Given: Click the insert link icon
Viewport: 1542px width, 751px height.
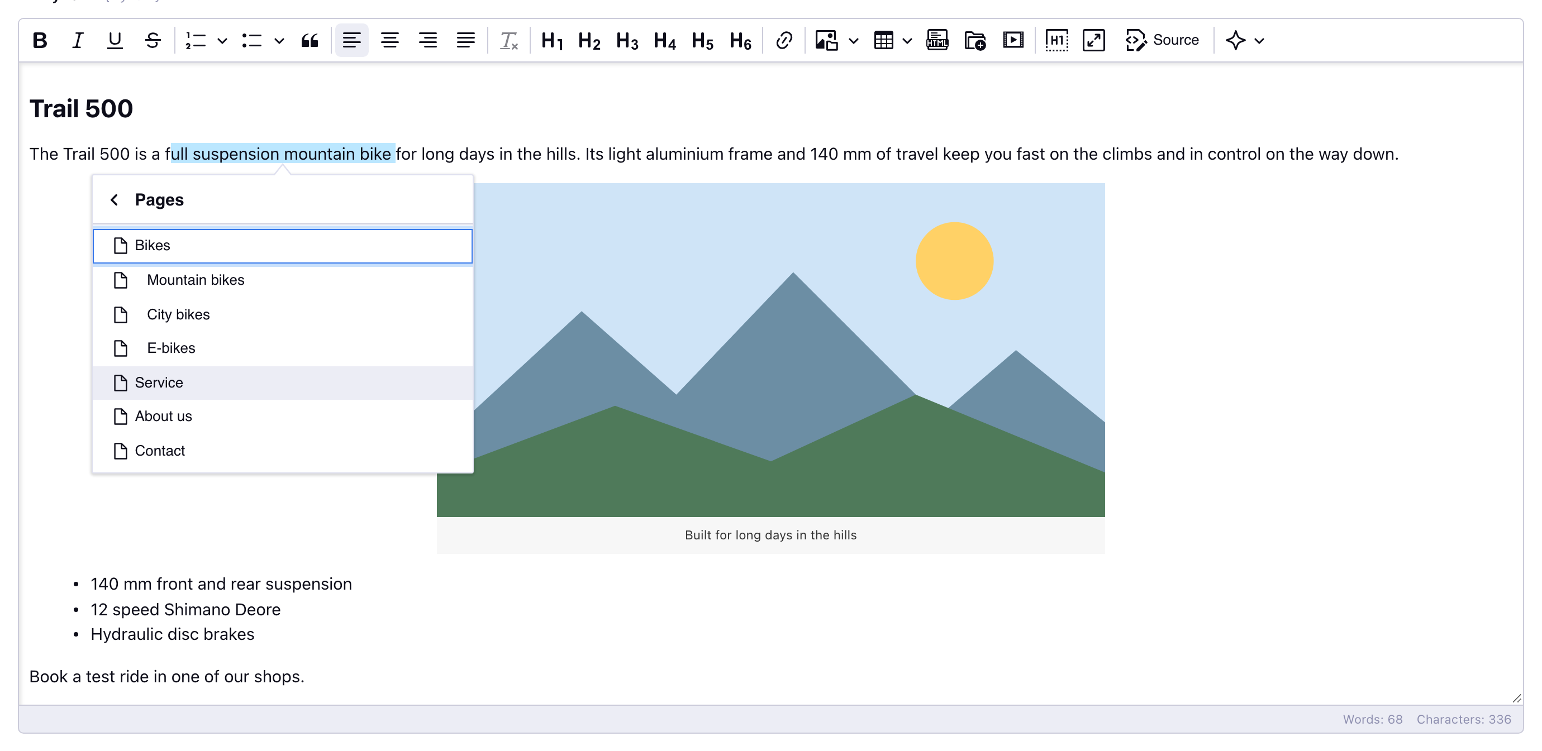Looking at the screenshot, I should 783,41.
